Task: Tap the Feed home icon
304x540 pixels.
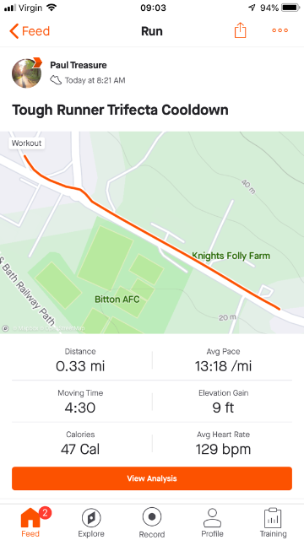Action: click(x=30, y=517)
